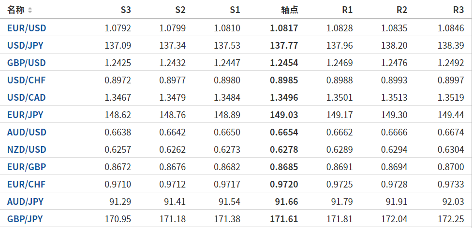This screenshot has width=473, height=228.
Task: Open the AUD/JPY pair link
Action: [25, 201]
